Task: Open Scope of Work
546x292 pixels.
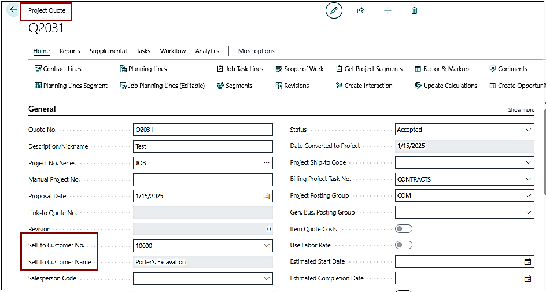Action: point(300,69)
